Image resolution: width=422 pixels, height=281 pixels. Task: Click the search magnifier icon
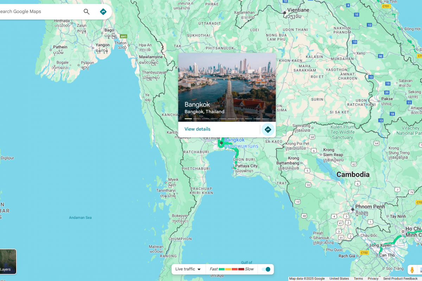click(87, 12)
